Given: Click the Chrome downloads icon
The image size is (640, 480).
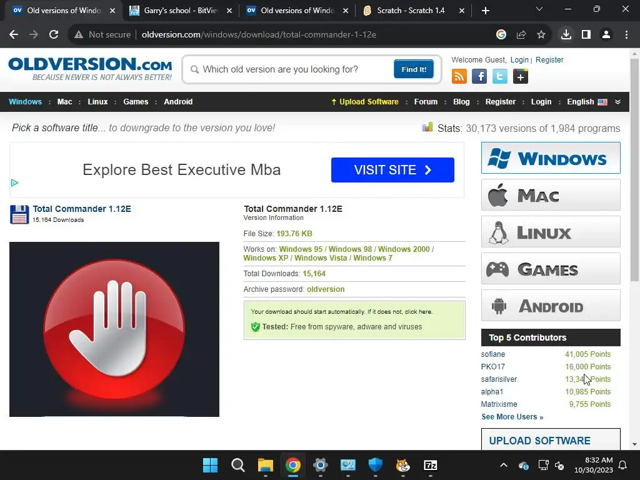Looking at the screenshot, I should click(x=566, y=35).
